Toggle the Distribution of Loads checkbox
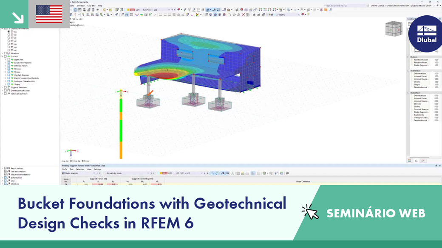Image resolution: width=442 pixels, height=248 pixels. [6, 91]
